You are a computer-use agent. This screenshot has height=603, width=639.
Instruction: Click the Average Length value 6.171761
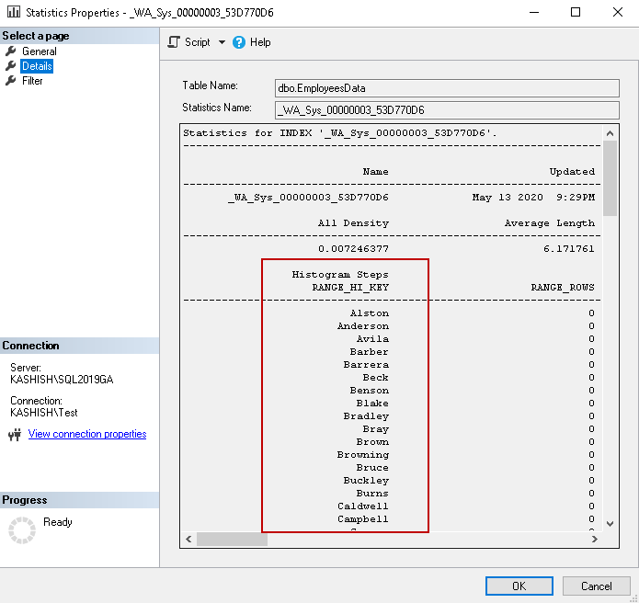[569, 248]
